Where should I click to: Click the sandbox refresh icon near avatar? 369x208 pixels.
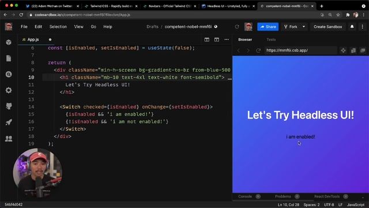pos(237,27)
